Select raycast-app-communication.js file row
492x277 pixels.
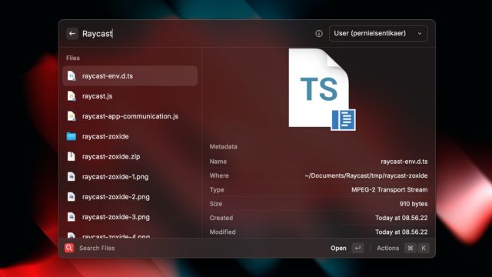130,116
